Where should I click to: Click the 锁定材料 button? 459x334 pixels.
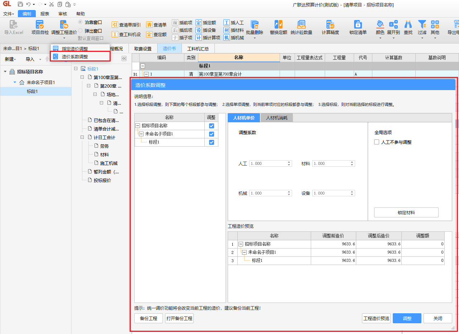(x=406, y=212)
